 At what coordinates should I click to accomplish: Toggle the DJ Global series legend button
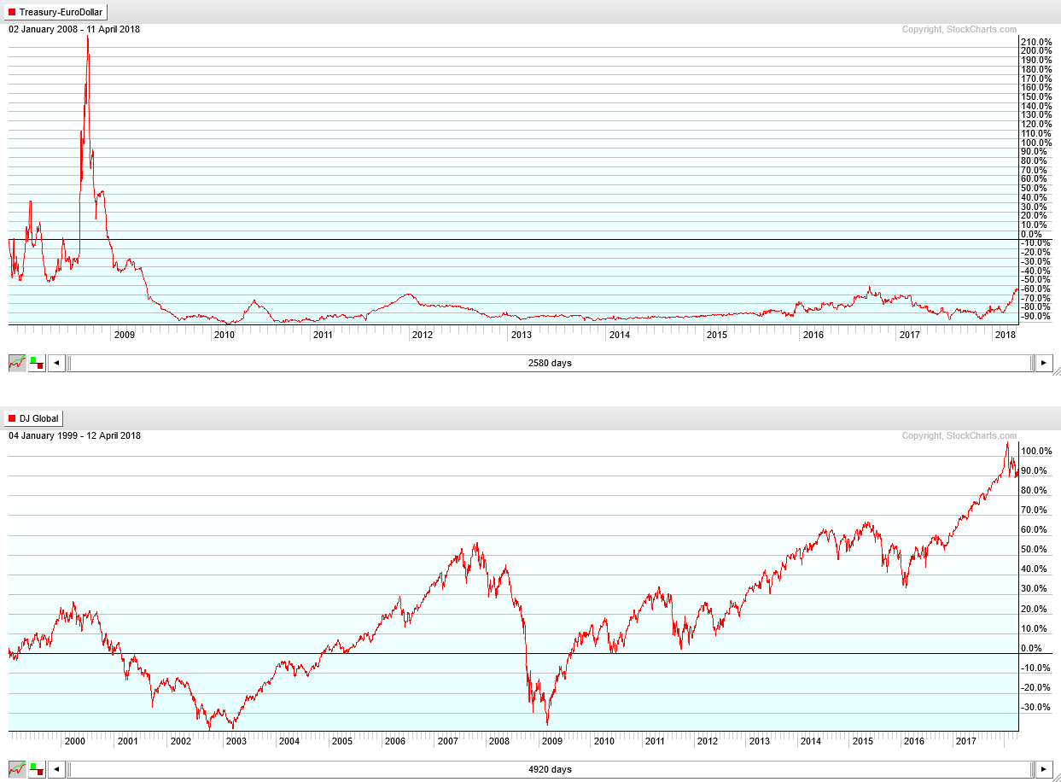[33, 418]
